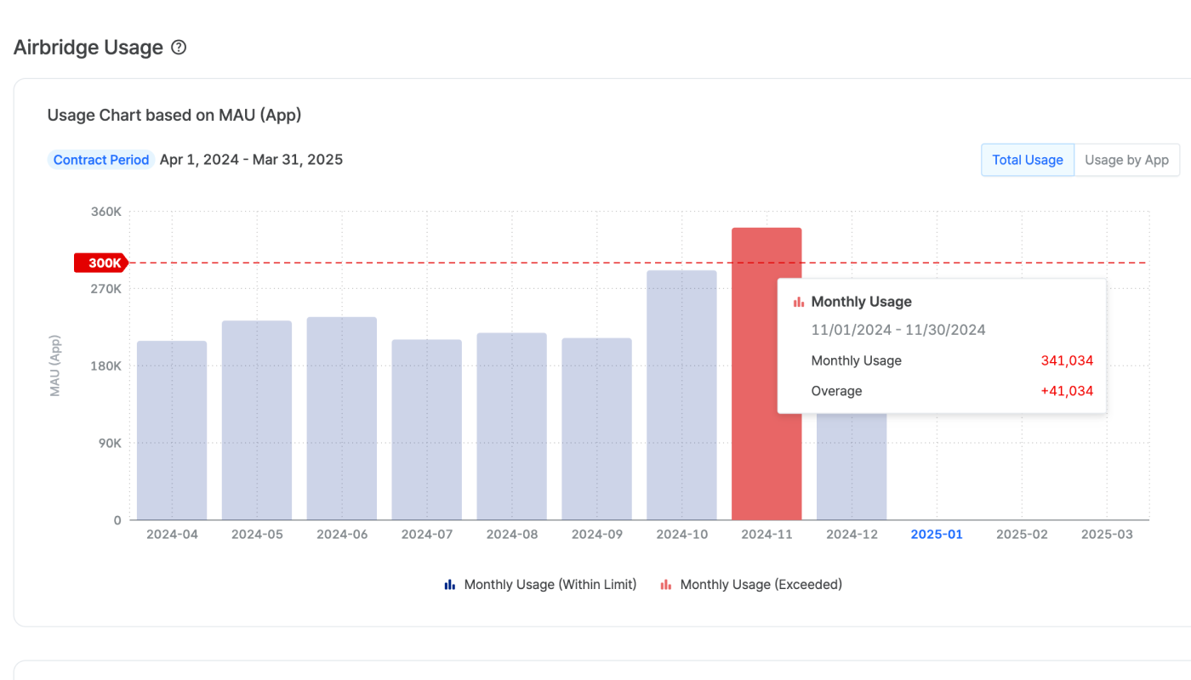Click the 2024-12 axis label
1191x680 pixels.
coord(852,535)
